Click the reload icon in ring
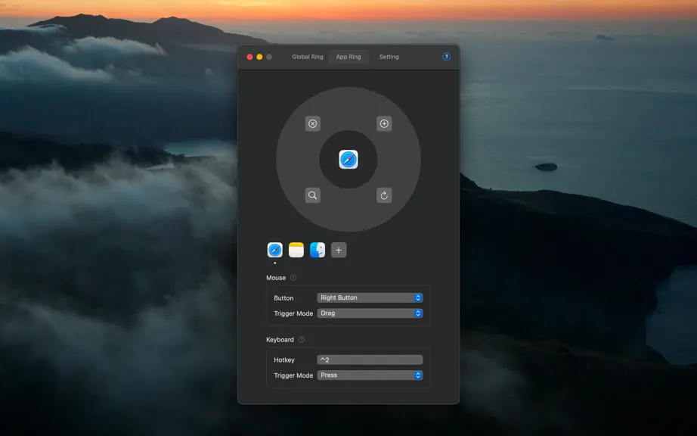The image size is (697, 436). 384,195
